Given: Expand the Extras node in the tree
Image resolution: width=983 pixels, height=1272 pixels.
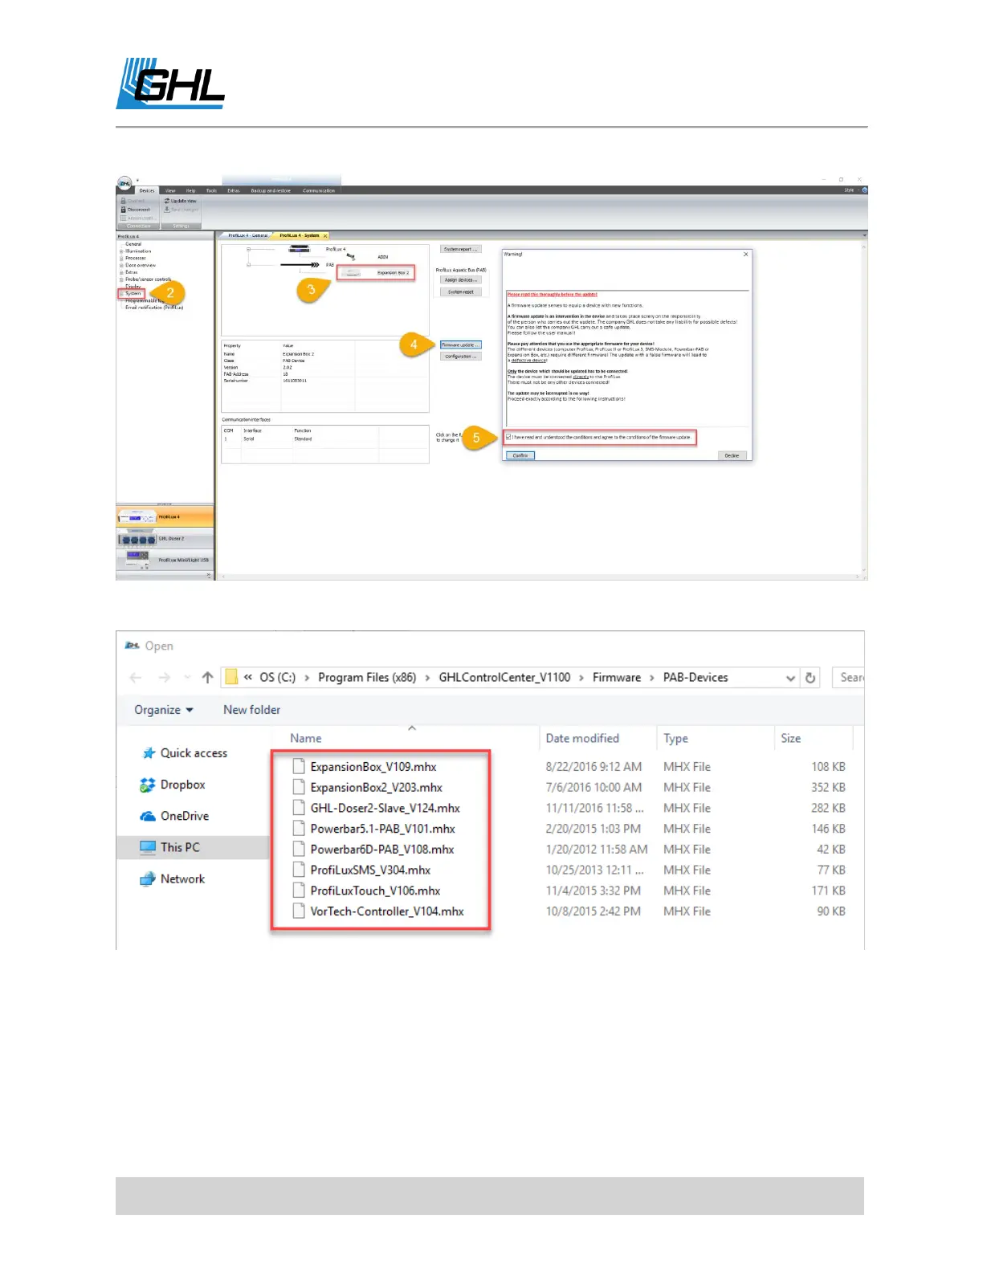Looking at the screenshot, I should tap(121, 272).
